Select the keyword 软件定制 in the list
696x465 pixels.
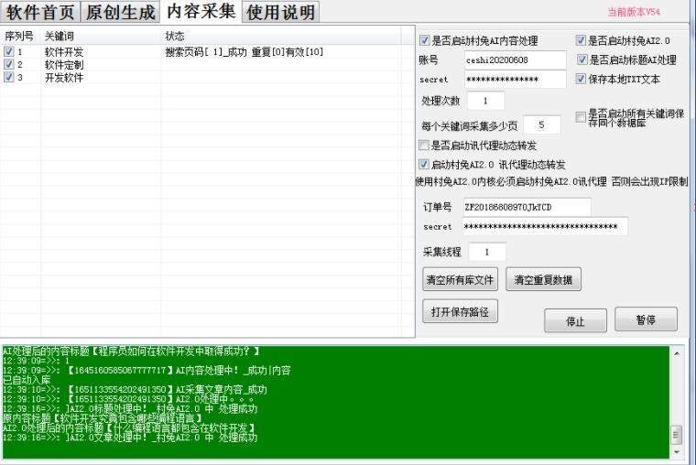pyautogui.click(x=64, y=65)
